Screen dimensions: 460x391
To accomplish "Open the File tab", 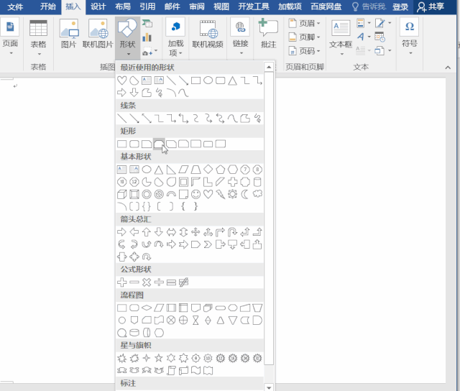I will (x=15, y=6).
